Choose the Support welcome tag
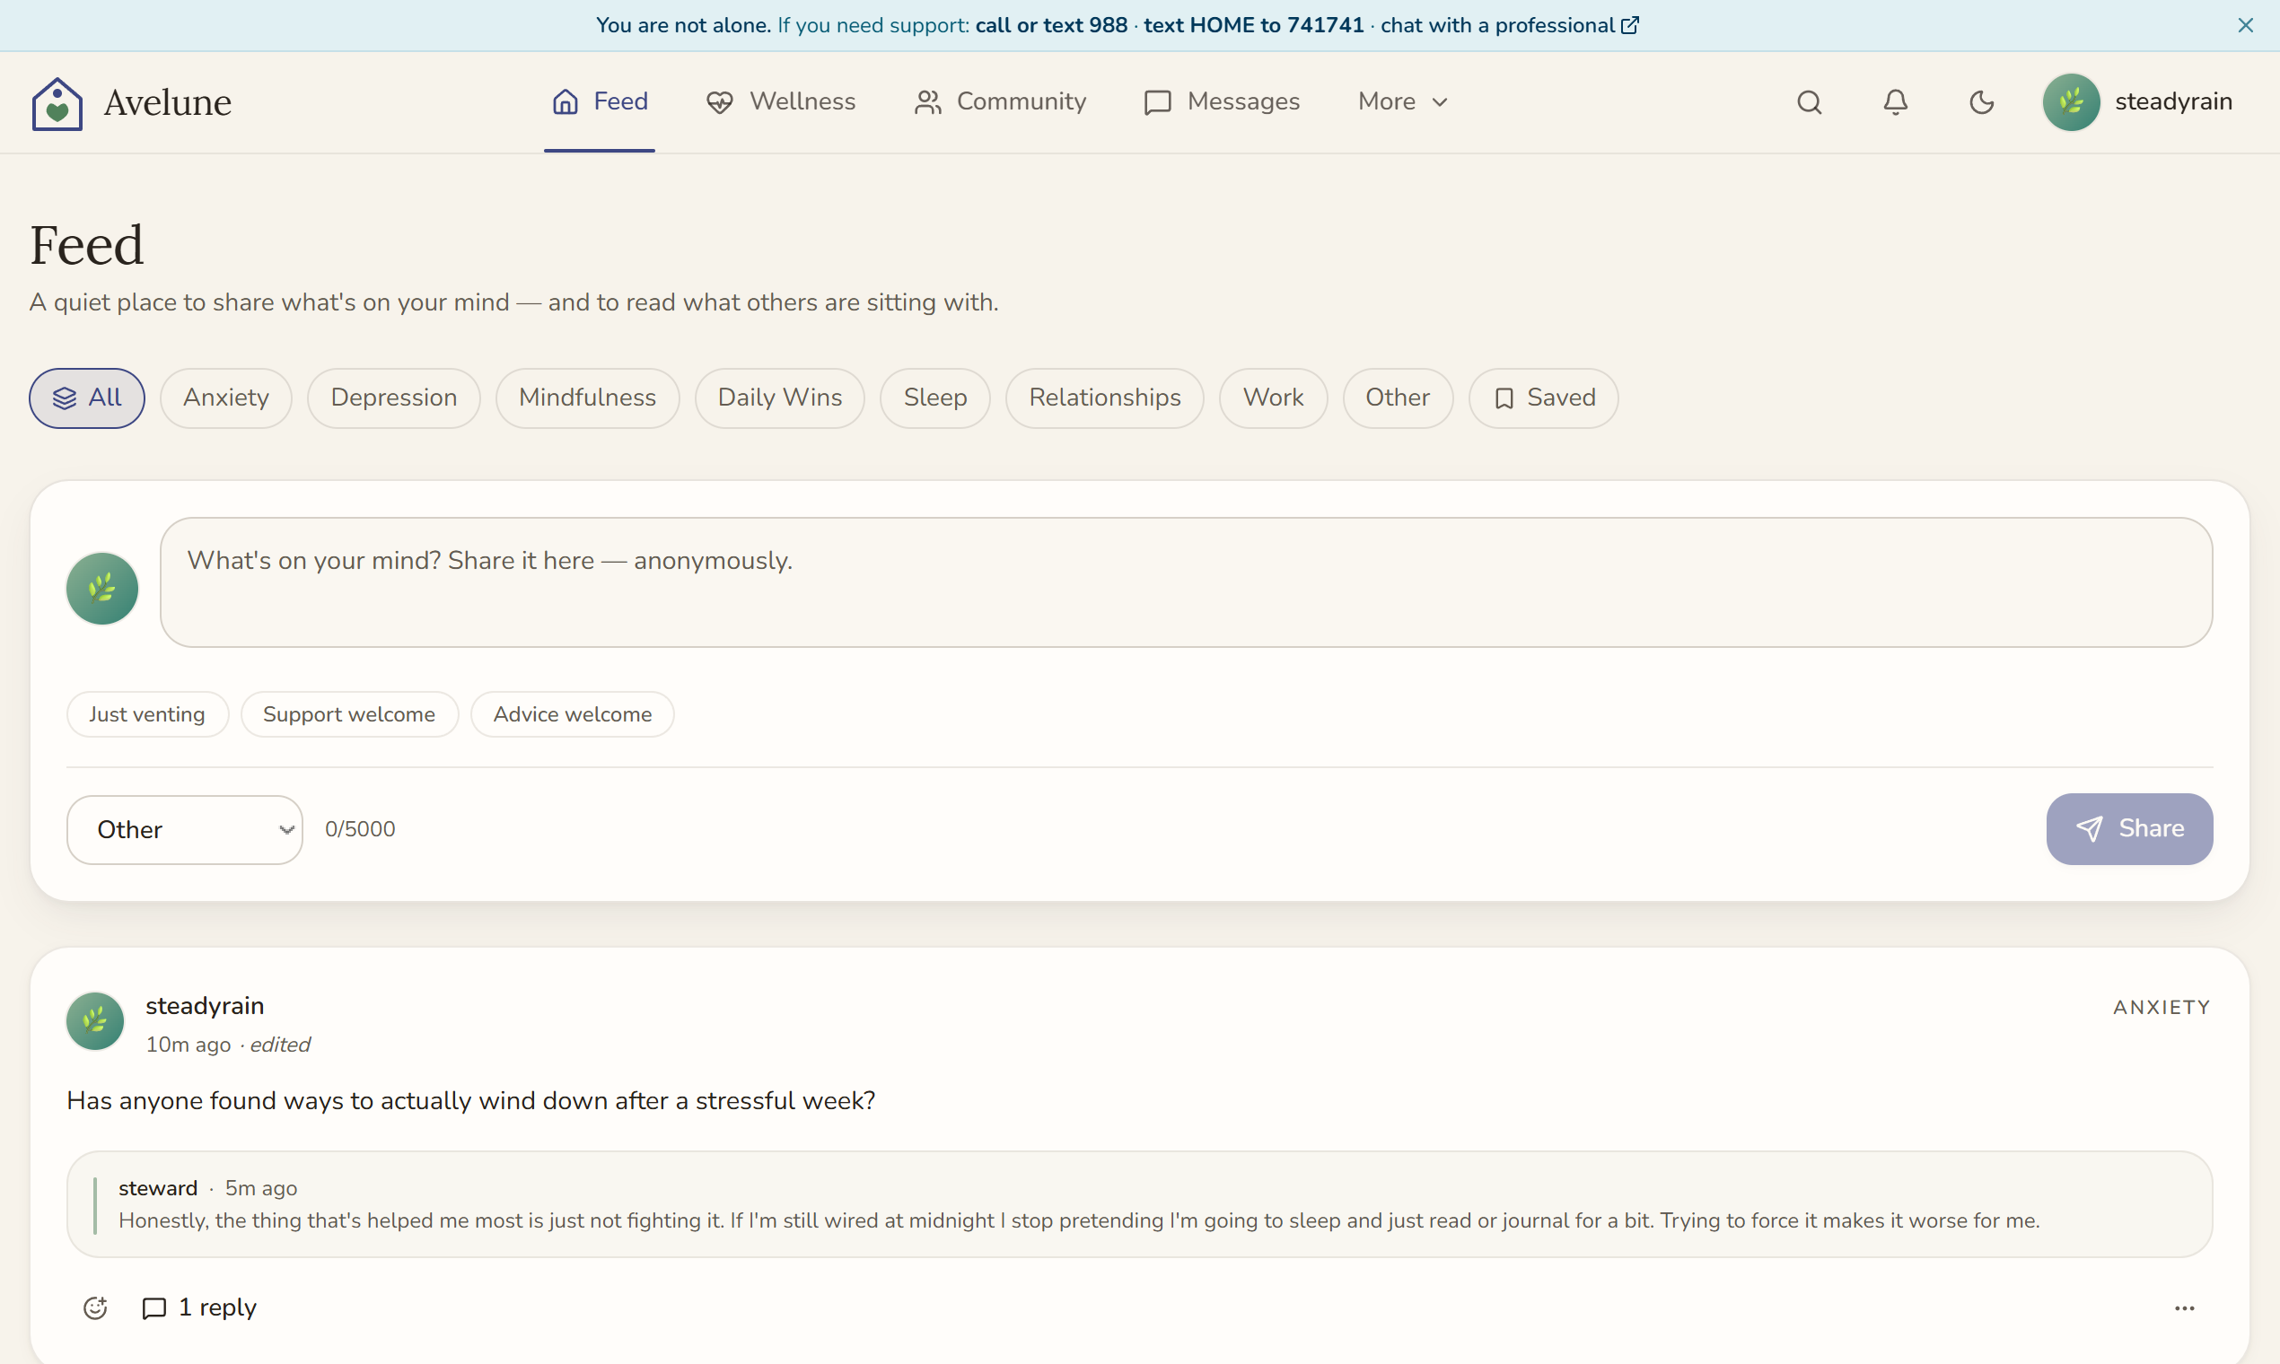Image resolution: width=2280 pixels, height=1364 pixels. (349, 714)
